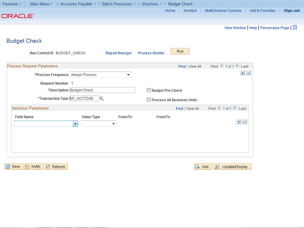Click the Budget Check breadcrumb

coord(180,4)
